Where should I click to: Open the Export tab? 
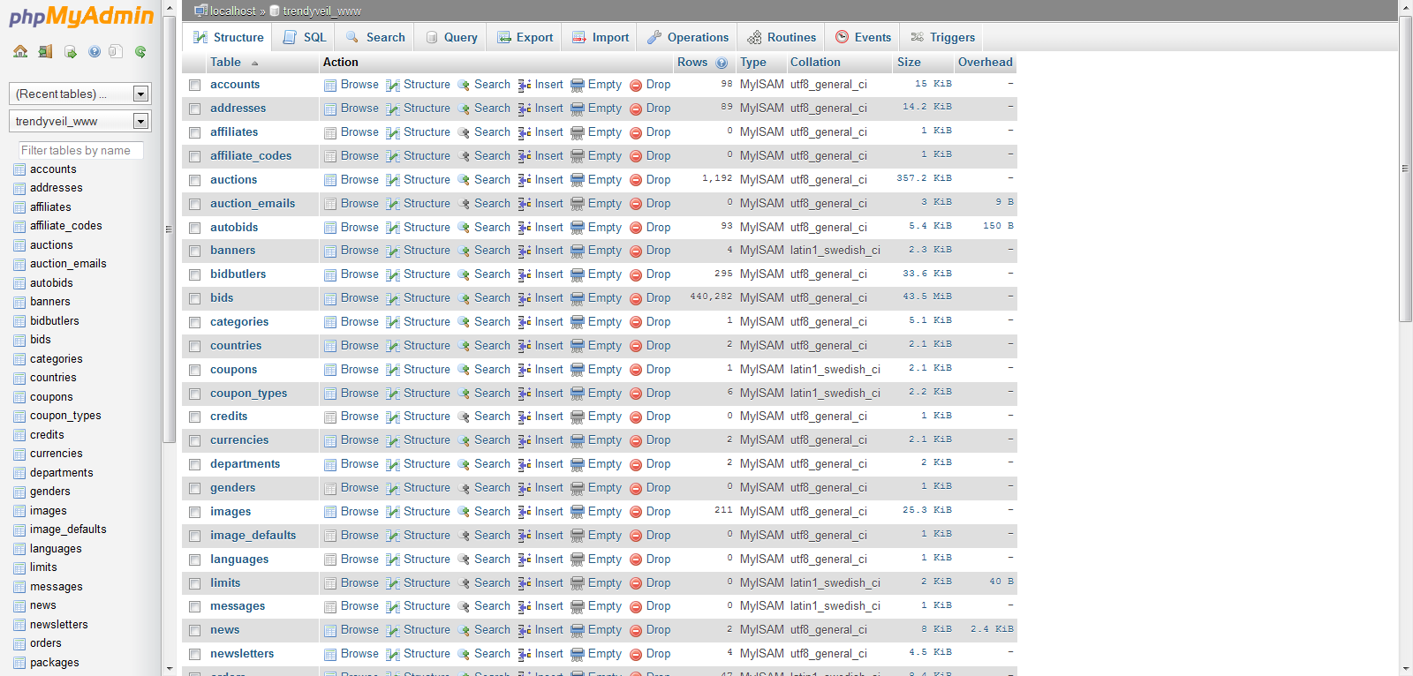click(x=525, y=37)
